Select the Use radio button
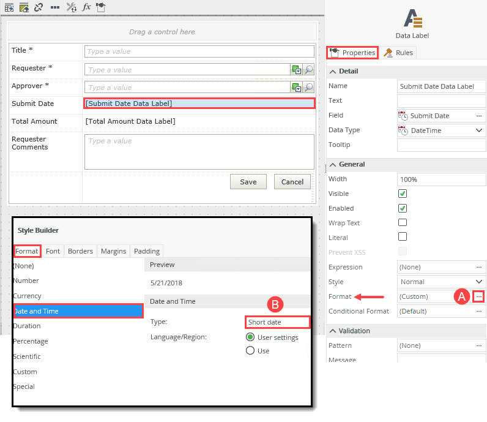Screen dimensions: 487x422 [x=250, y=351]
